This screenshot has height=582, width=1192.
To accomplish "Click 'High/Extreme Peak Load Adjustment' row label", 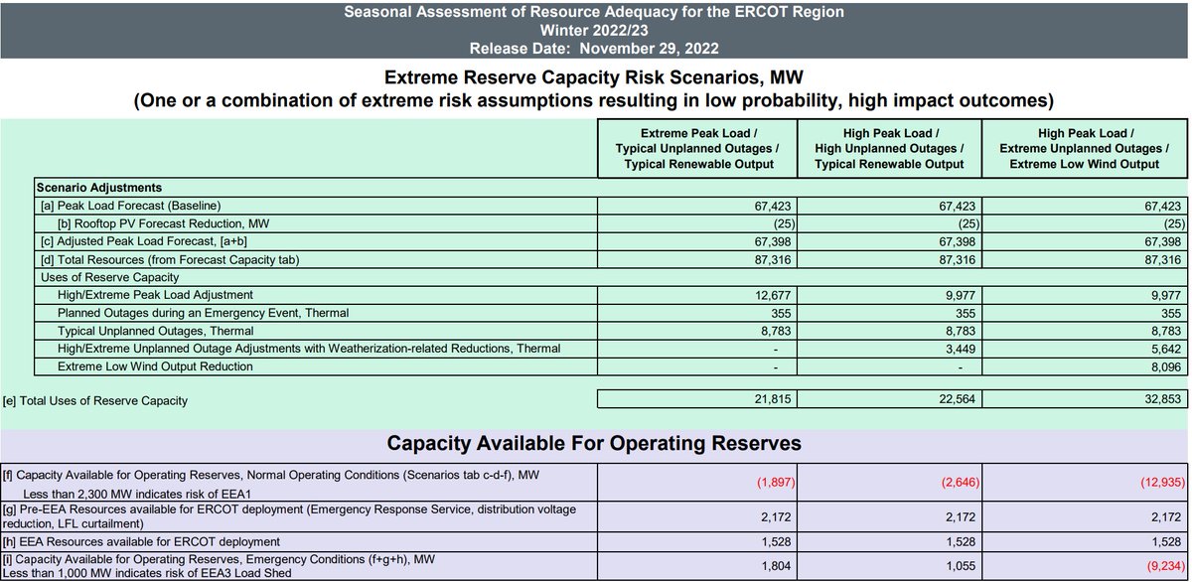I will pos(156,295).
